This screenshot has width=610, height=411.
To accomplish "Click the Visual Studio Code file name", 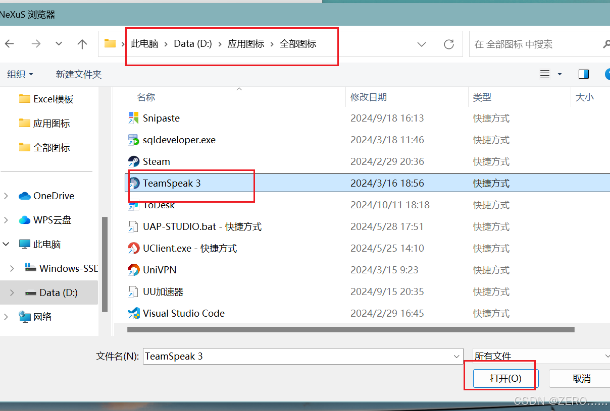I will 184,314.
